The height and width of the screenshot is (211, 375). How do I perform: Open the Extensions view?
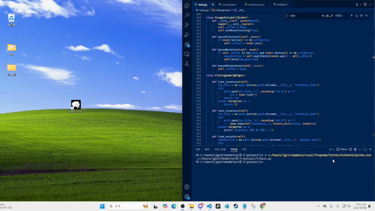[x=187, y=44]
